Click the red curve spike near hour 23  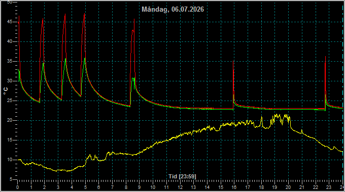(x=326, y=57)
